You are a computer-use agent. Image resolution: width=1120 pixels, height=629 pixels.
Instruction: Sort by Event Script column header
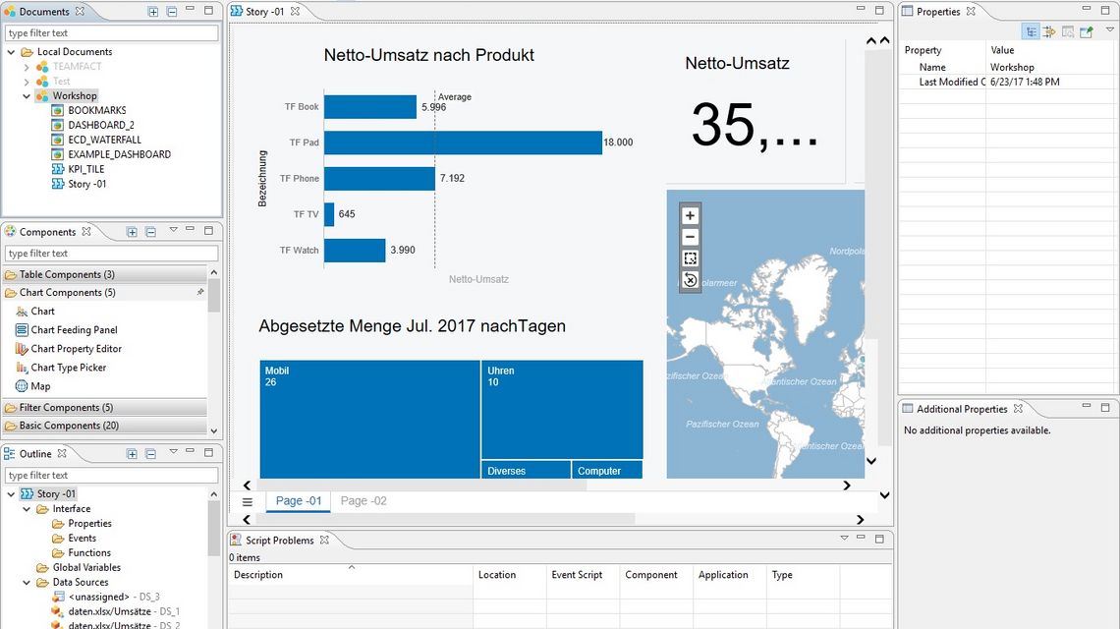(x=583, y=575)
